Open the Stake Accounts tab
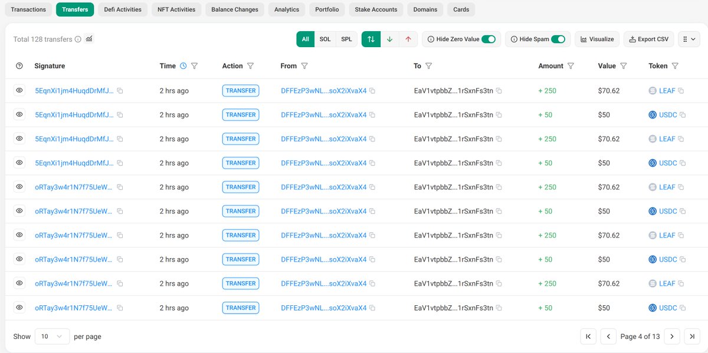 point(376,9)
